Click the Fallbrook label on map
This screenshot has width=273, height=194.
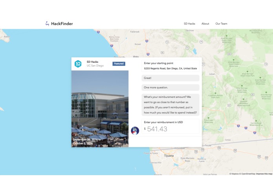click(x=135, y=32)
